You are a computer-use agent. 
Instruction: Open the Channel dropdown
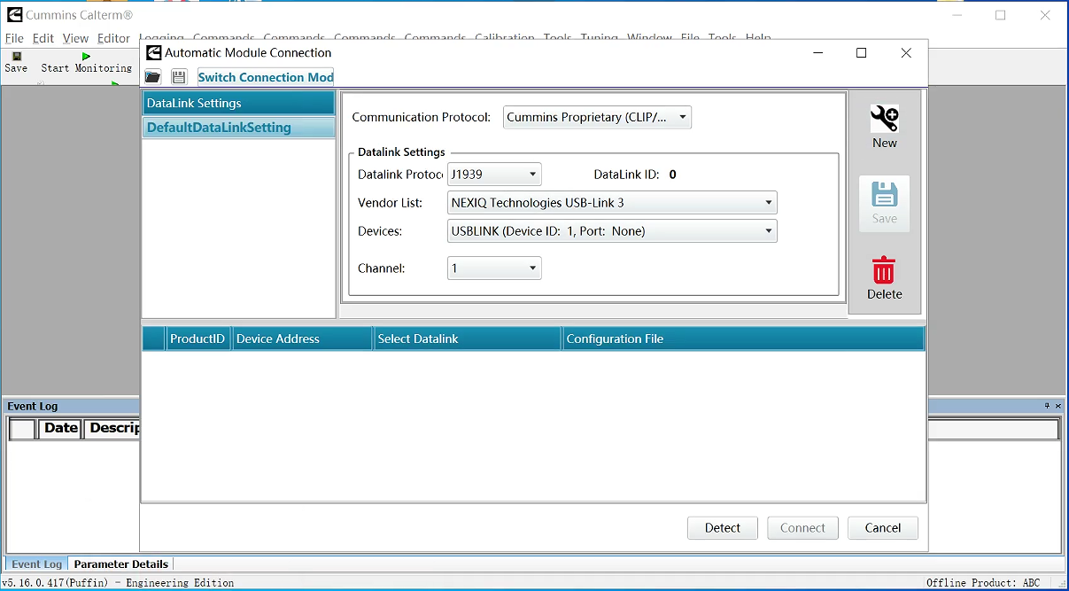click(494, 268)
